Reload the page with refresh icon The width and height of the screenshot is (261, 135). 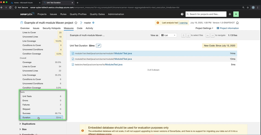pyautogui.click(x=10, y=7)
